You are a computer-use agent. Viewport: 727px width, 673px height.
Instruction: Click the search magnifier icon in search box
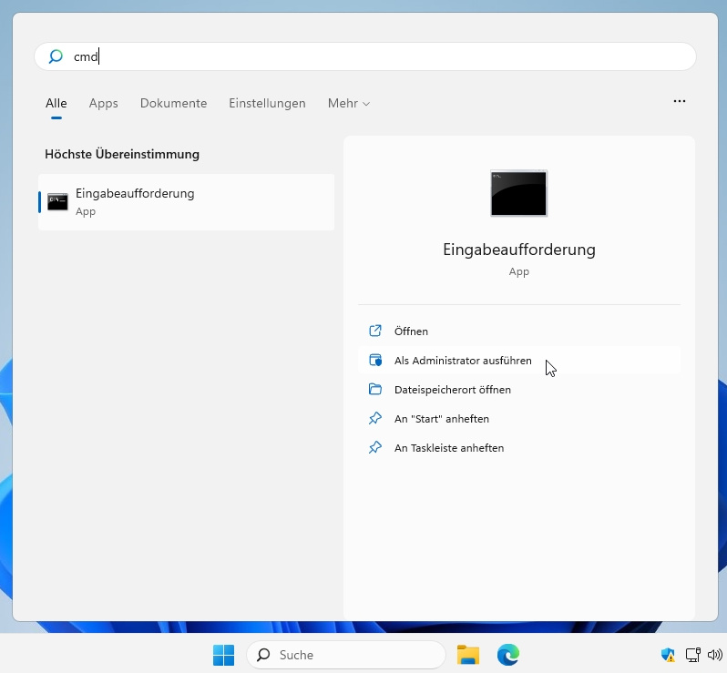(56, 56)
